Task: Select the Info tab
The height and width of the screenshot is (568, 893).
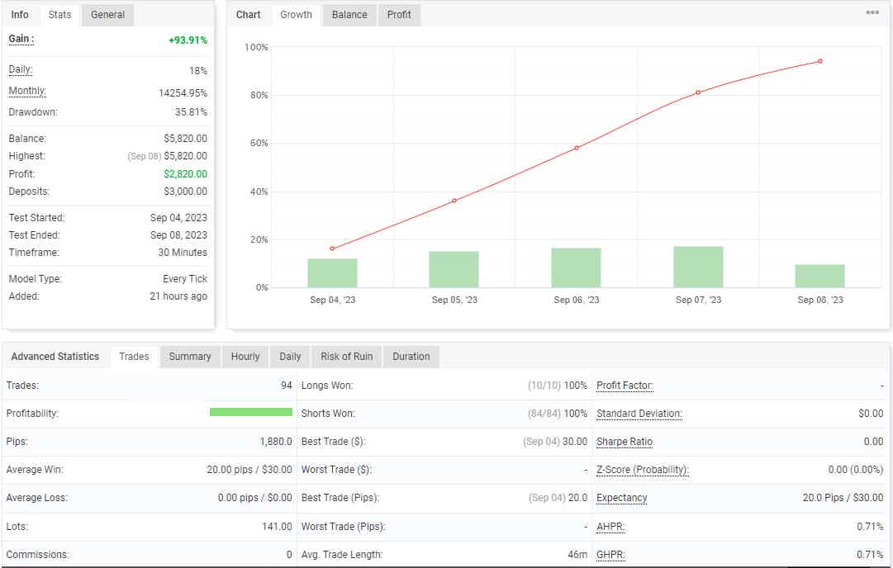Action: tap(21, 14)
